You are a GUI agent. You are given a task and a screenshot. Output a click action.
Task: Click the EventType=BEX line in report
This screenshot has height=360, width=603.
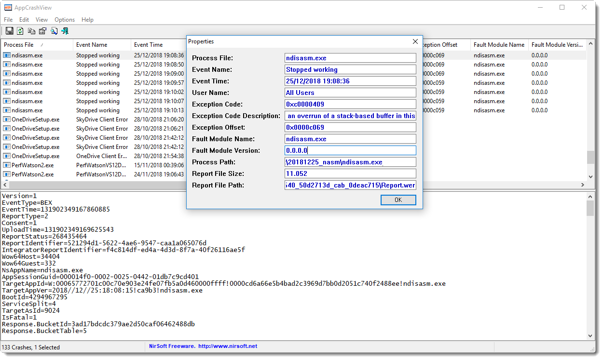[x=27, y=203]
